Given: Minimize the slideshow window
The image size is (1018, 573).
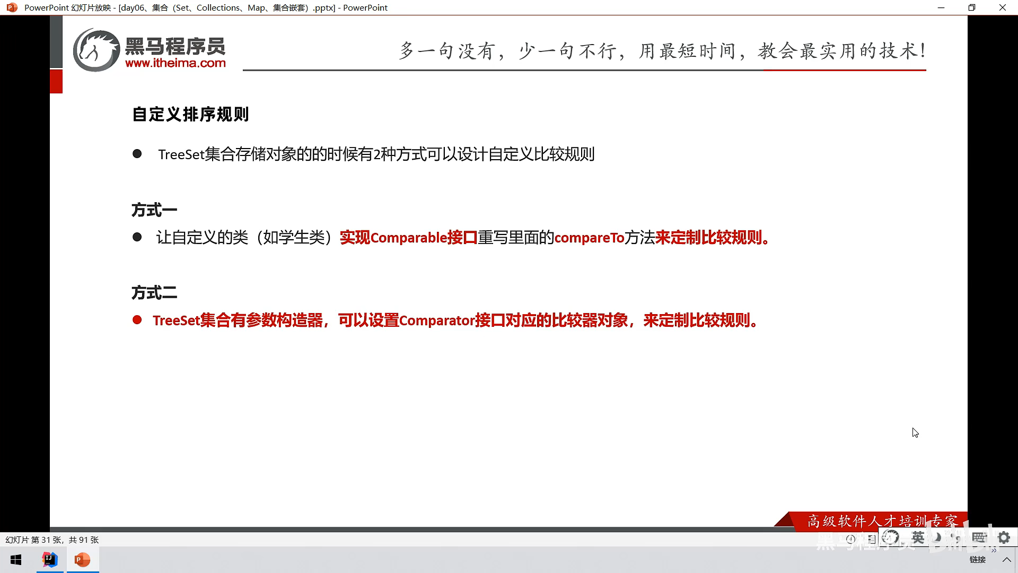Looking at the screenshot, I should [x=941, y=7].
